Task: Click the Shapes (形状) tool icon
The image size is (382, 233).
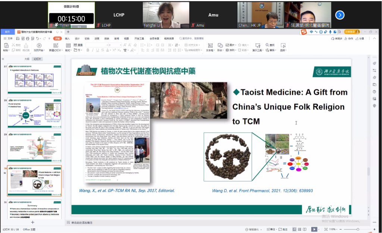Action: coord(219,45)
